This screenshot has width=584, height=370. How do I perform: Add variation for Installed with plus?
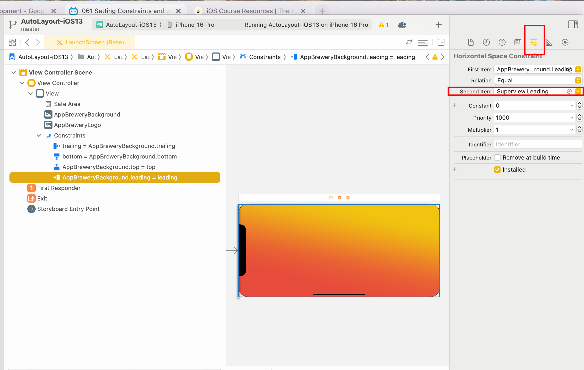click(x=455, y=170)
